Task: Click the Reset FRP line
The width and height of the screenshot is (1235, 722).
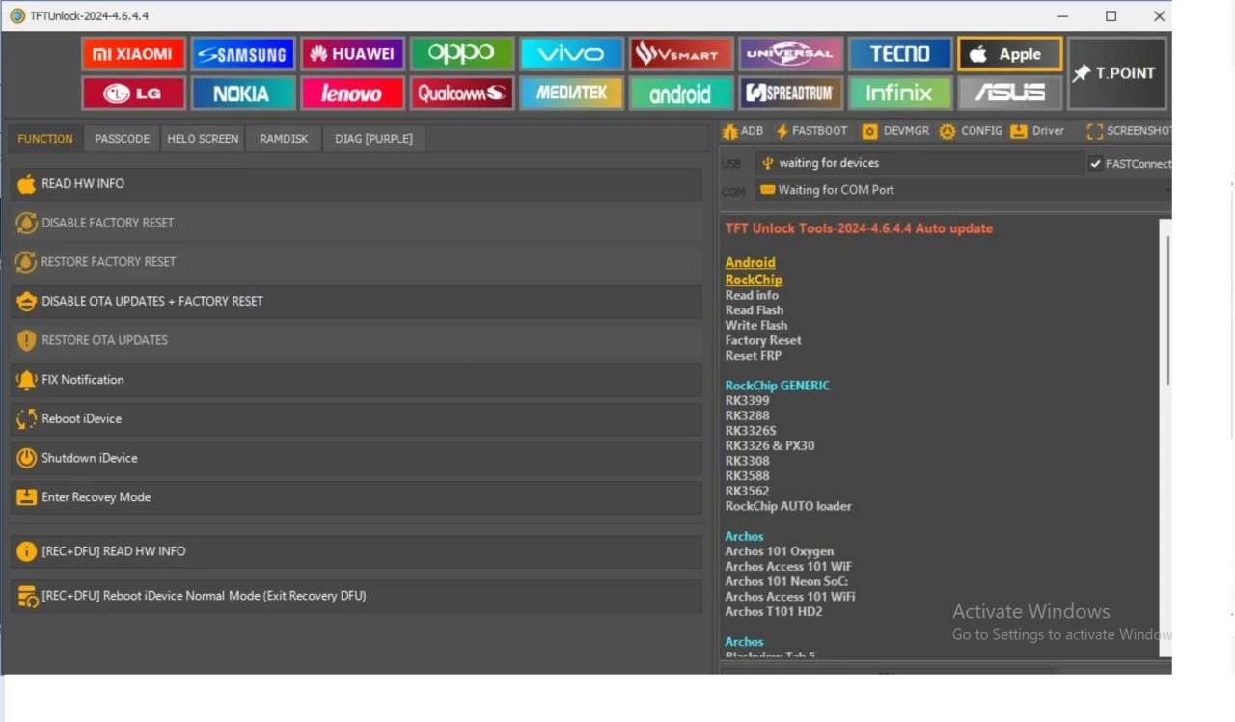Action: [x=754, y=356]
